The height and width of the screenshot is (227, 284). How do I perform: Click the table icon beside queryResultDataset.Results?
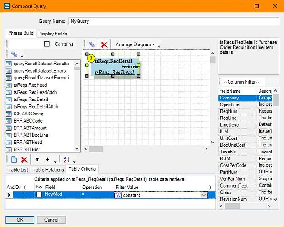point(9,64)
